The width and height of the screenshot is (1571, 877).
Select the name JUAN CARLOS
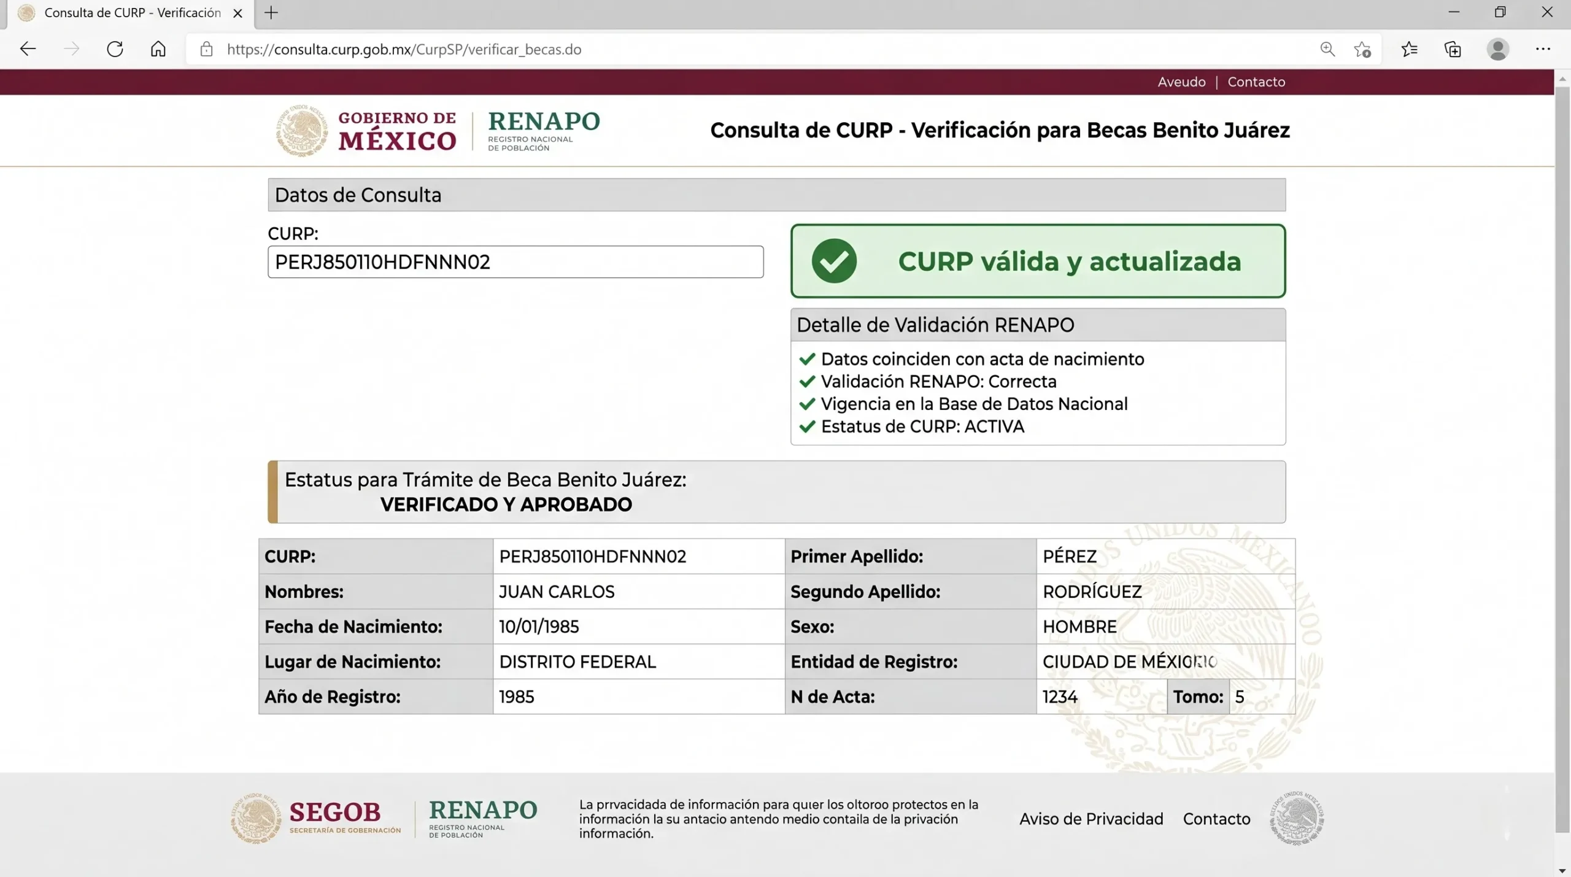pyautogui.click(x=557, y=592)
